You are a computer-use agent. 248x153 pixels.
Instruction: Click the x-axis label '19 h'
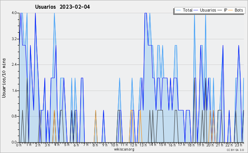(x=200, y=145)
